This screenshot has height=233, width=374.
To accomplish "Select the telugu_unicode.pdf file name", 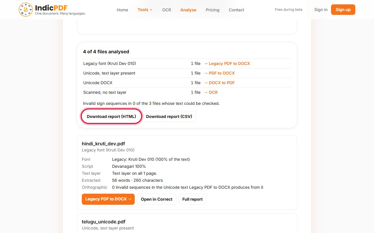I will tap(104, 222).
